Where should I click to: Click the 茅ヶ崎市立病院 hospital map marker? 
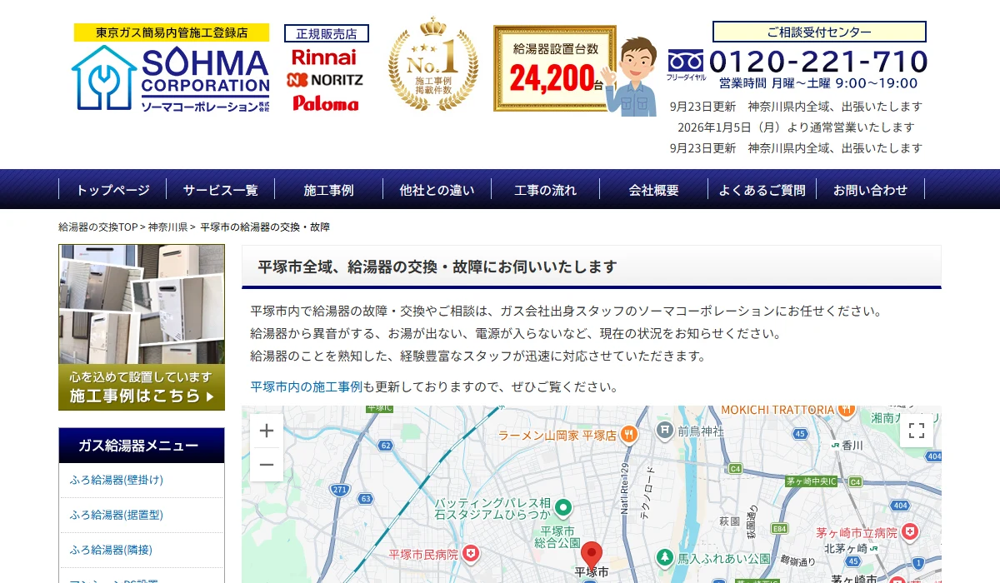pos(909,531)
